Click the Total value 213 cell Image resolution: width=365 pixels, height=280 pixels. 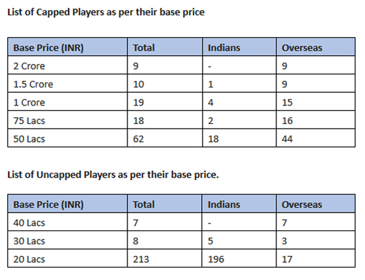pyautogui.click(x=142, y=259)
